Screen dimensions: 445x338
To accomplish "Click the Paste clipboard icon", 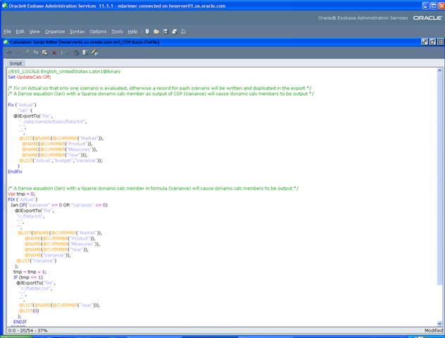I will [45, 53].
